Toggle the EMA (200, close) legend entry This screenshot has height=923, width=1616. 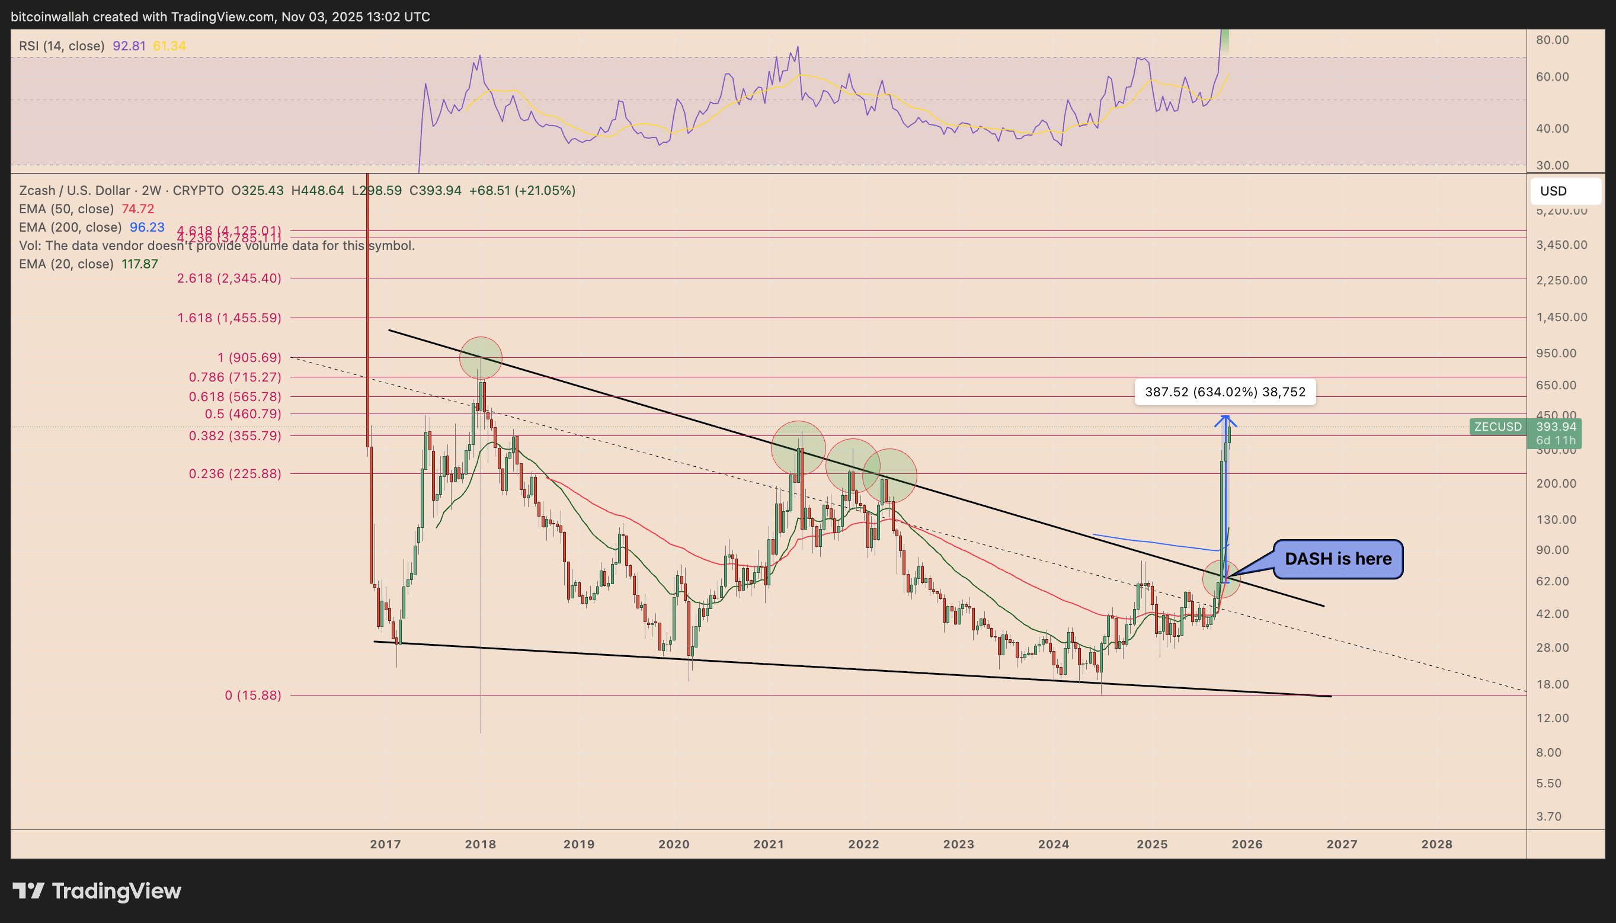[70, 227]
